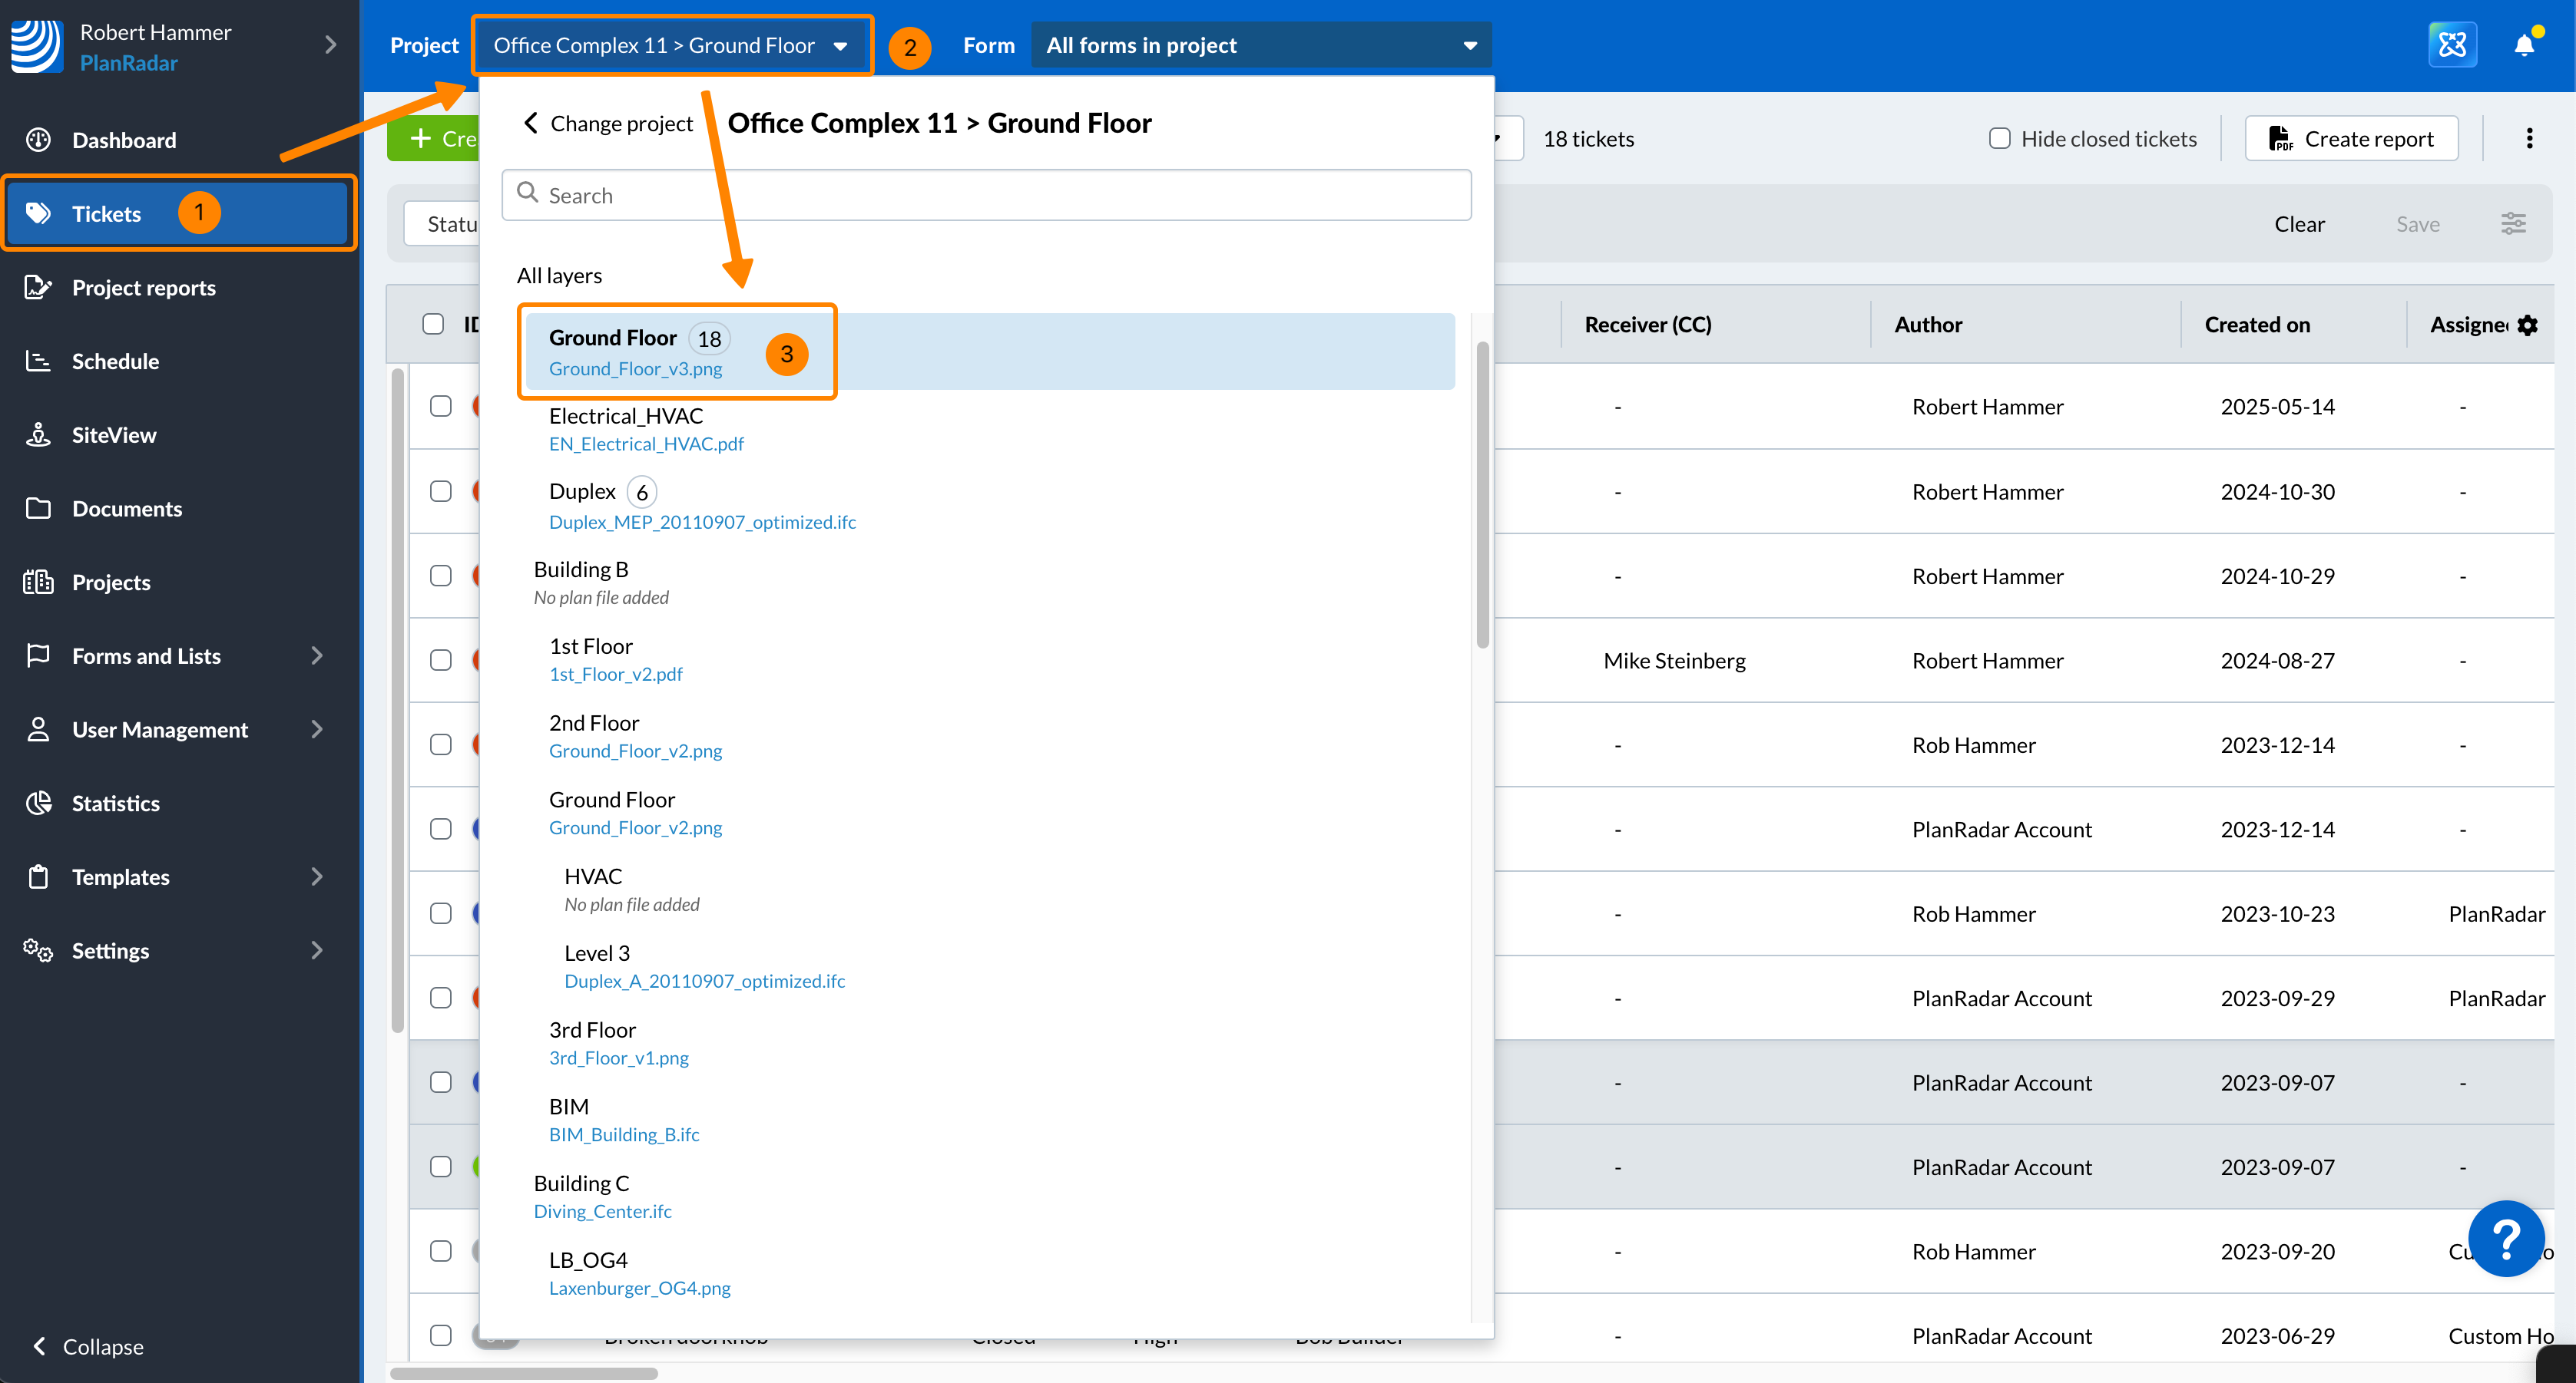Open SiteView from the sidebar

pyautogui.click(x=113, y=434)
